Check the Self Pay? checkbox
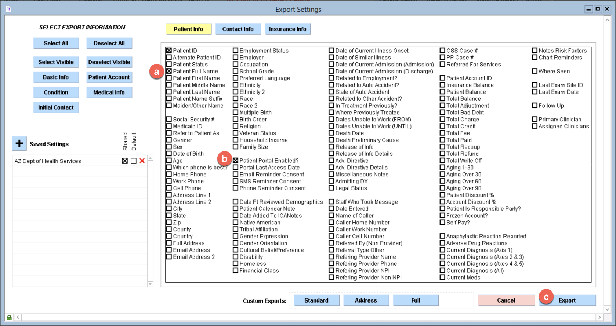The width and height of the screenshot is (616, 326). (x=442, y=223)
